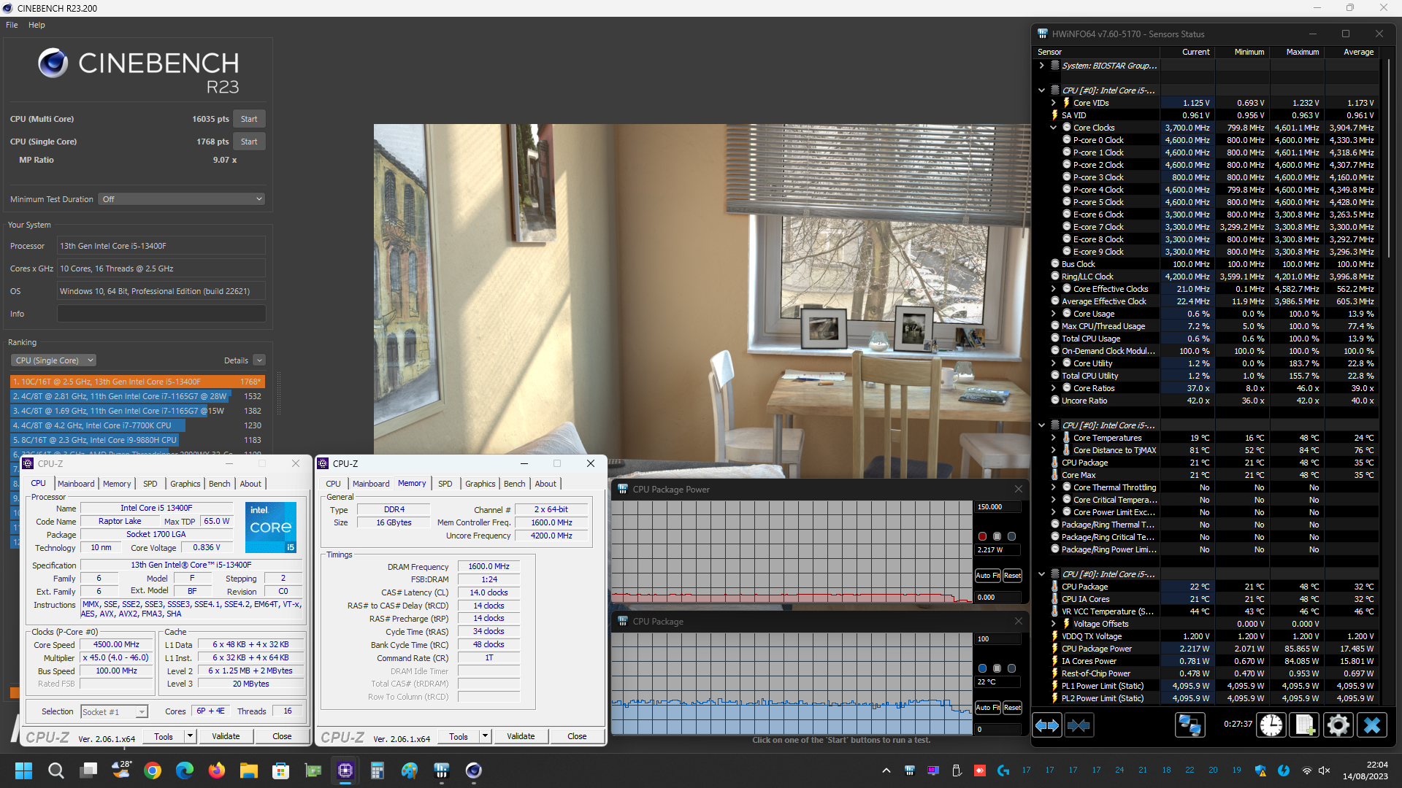Screen dimensions: 1402x788
Task: Open Calculator from taskbar
Action: (378, 770)
